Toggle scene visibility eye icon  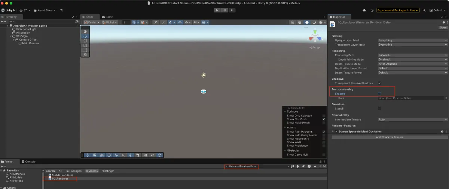[x=180, y=22]
